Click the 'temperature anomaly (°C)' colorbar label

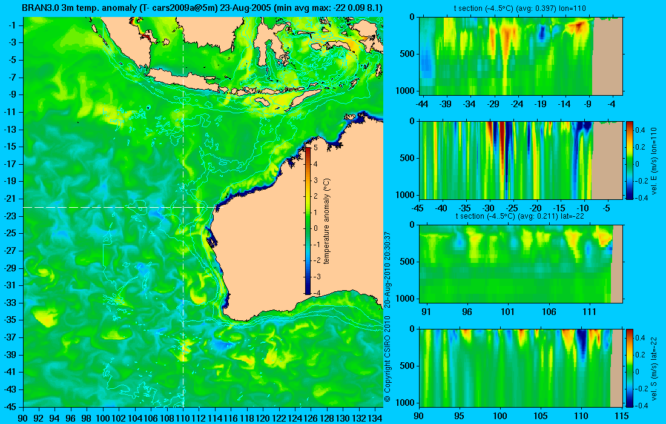(326, 221)
